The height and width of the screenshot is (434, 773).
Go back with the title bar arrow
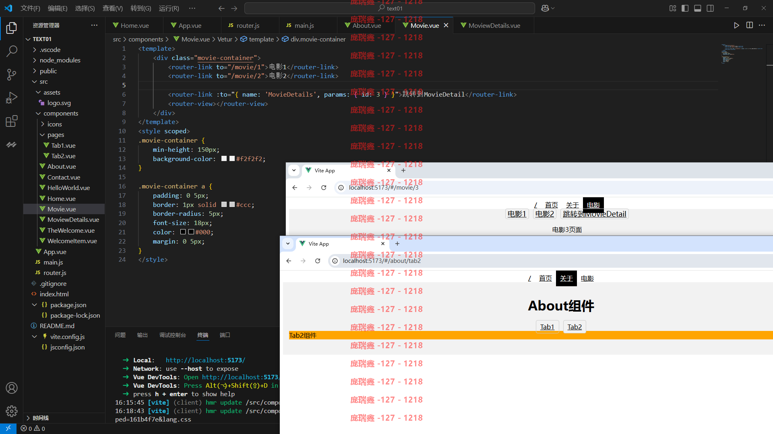coord(221,8)
